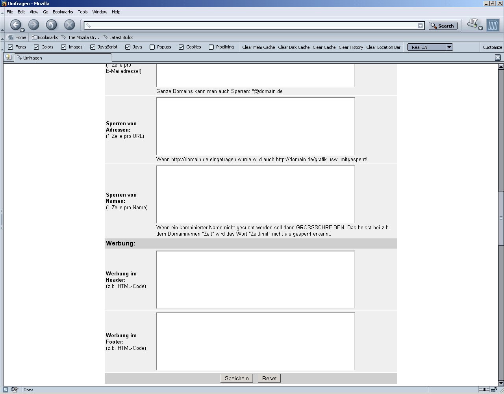Open the View menu
This screenshot has width=504, height=394.
[34, 12]
